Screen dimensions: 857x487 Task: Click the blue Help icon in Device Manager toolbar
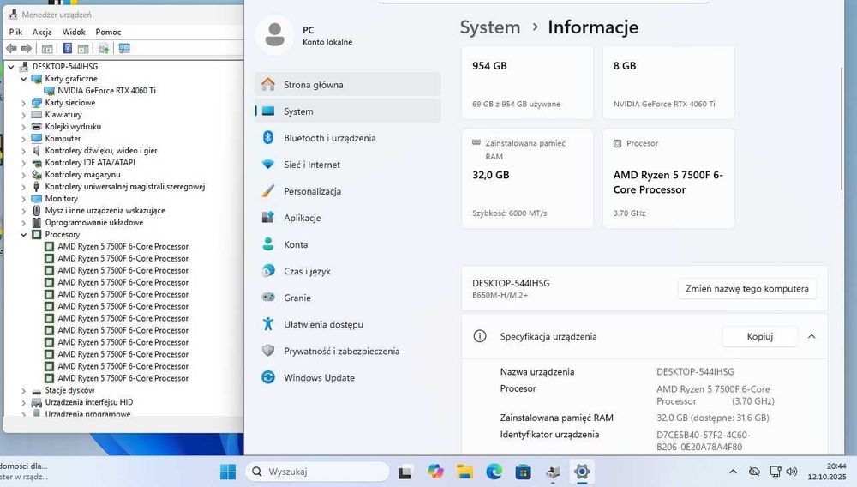point(67,49)
